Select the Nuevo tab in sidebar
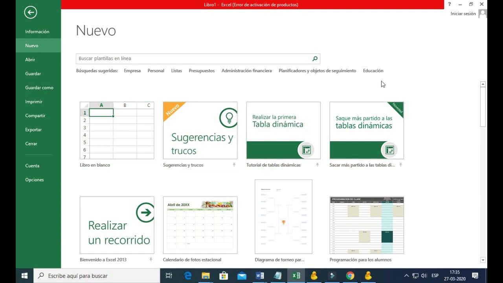This screenshot has height=283, width=503. point(38,46)
